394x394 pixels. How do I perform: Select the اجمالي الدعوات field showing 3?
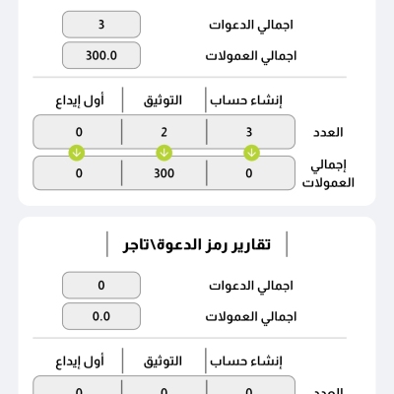click(x=101, y=25)
